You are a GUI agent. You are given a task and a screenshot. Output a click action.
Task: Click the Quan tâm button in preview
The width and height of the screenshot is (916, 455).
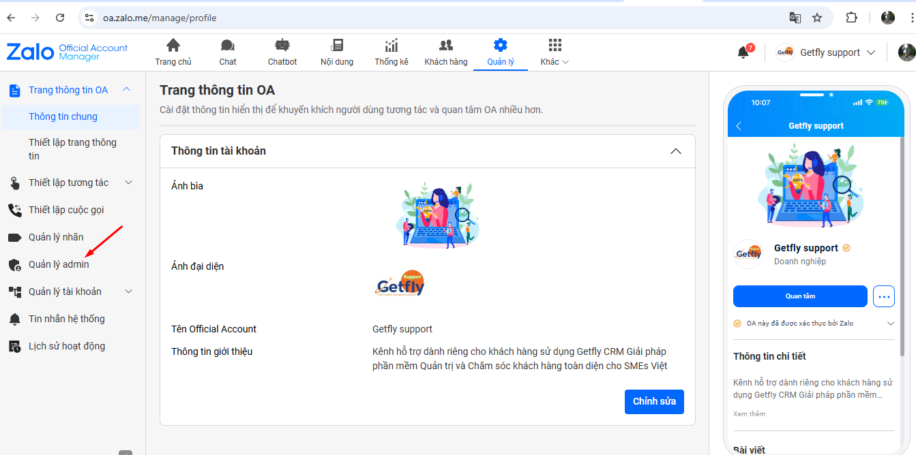(800, 296)
